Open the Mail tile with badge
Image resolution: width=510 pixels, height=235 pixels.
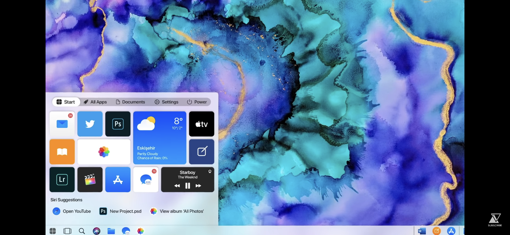point(62,124)
